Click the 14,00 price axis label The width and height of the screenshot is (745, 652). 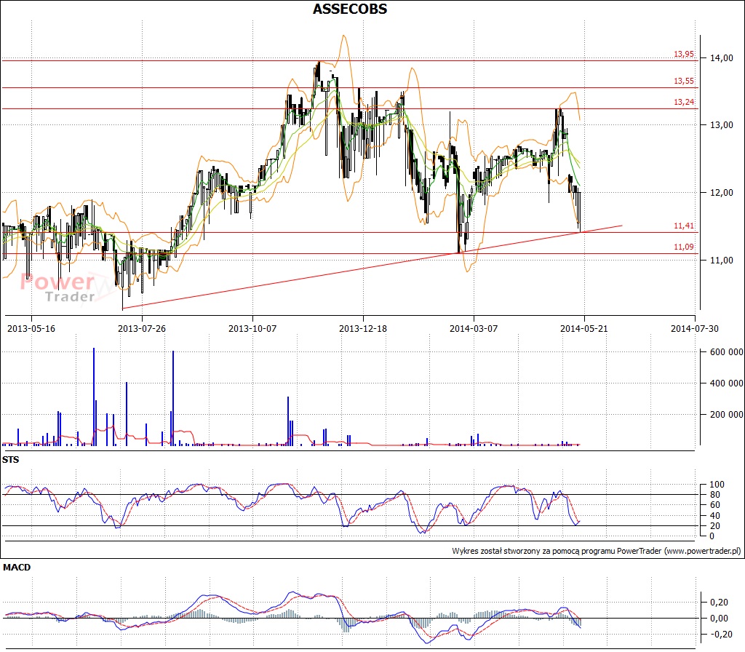point(722,58)
